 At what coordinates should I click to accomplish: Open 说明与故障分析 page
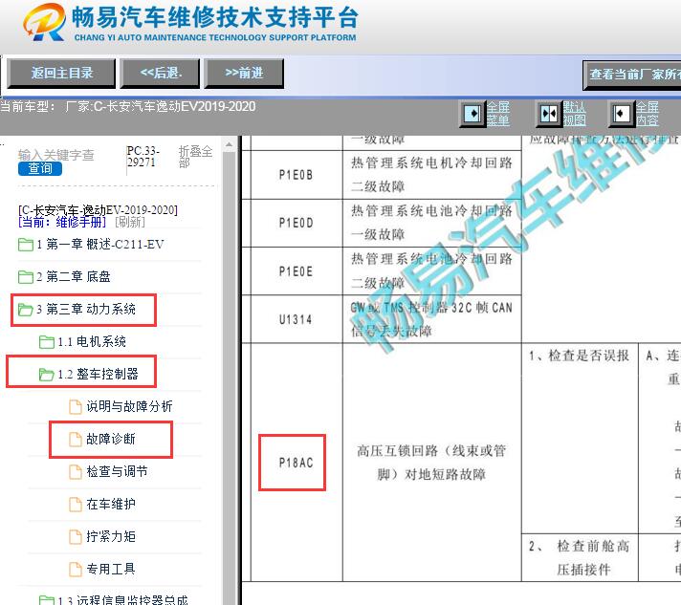[129, 406]
